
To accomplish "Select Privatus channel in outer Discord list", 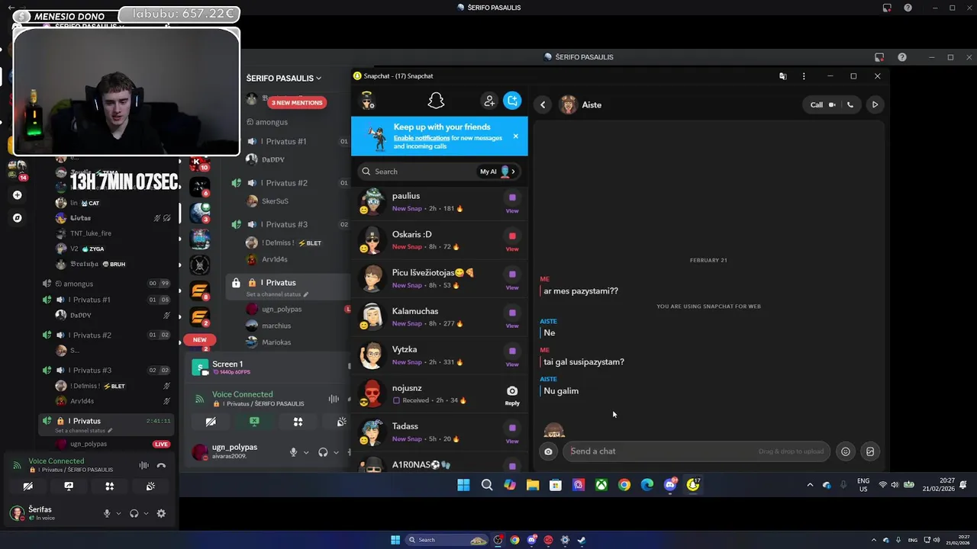I will click(108, 425).
